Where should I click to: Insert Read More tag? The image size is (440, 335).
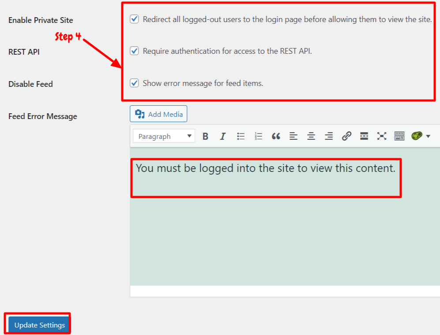[364, 136]
